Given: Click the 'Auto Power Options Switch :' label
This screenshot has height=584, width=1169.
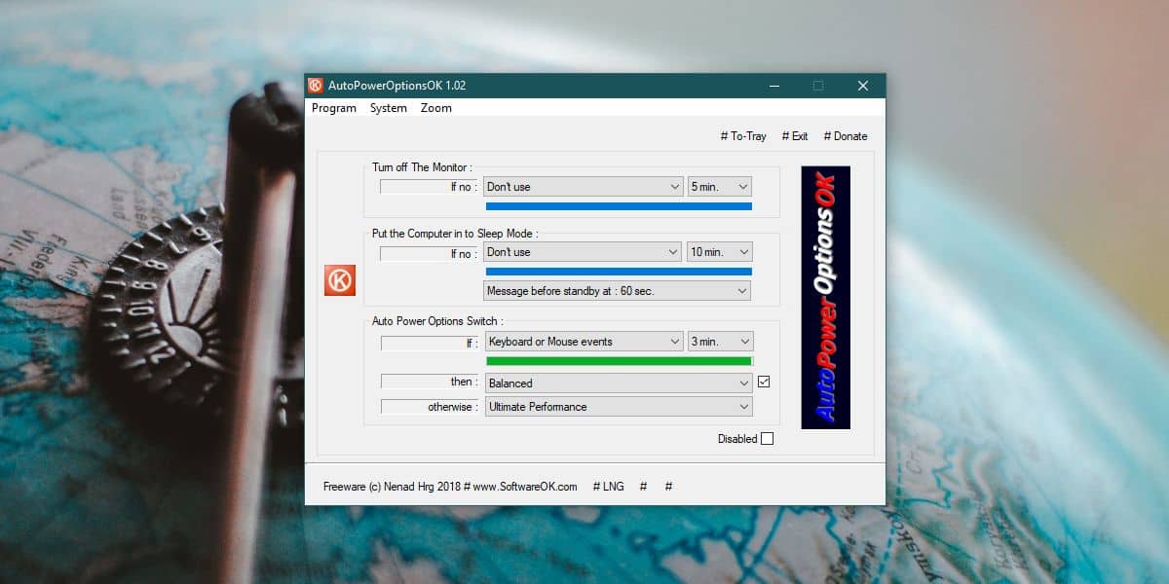Looking at the screenshot, I should pos(437,321).
